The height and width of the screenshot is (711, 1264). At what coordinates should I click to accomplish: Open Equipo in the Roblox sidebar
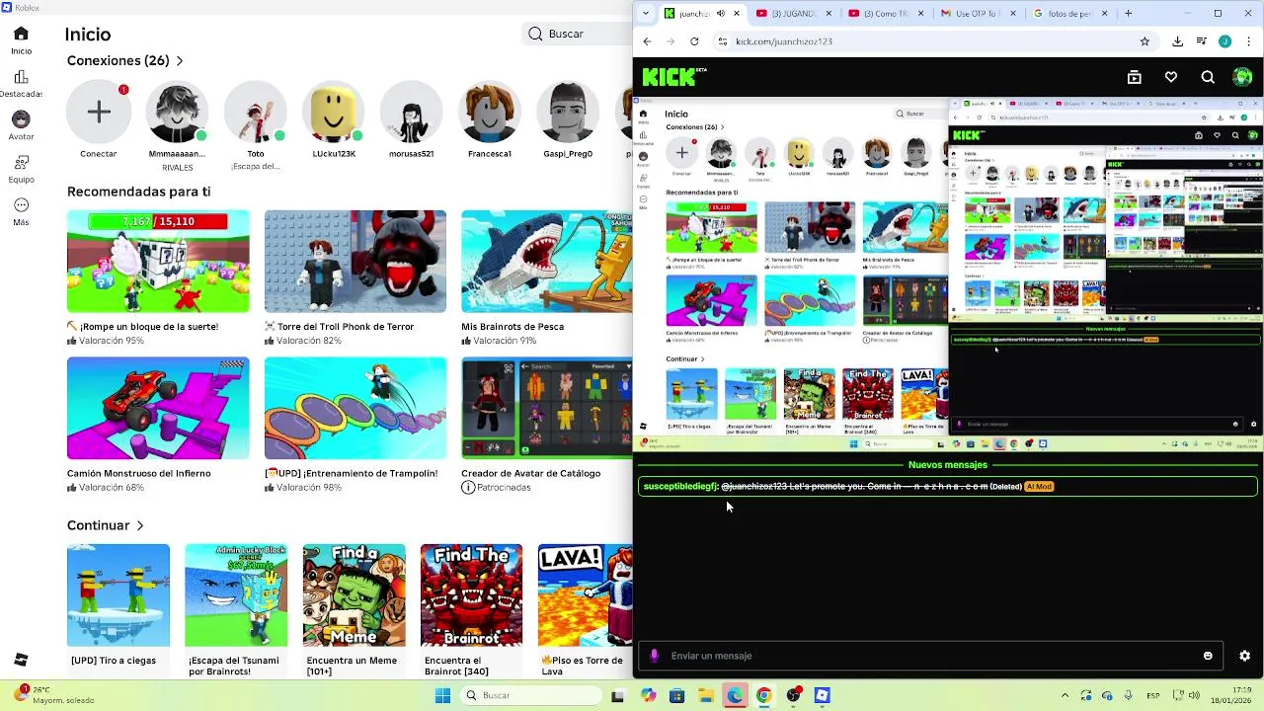(21, 169)
